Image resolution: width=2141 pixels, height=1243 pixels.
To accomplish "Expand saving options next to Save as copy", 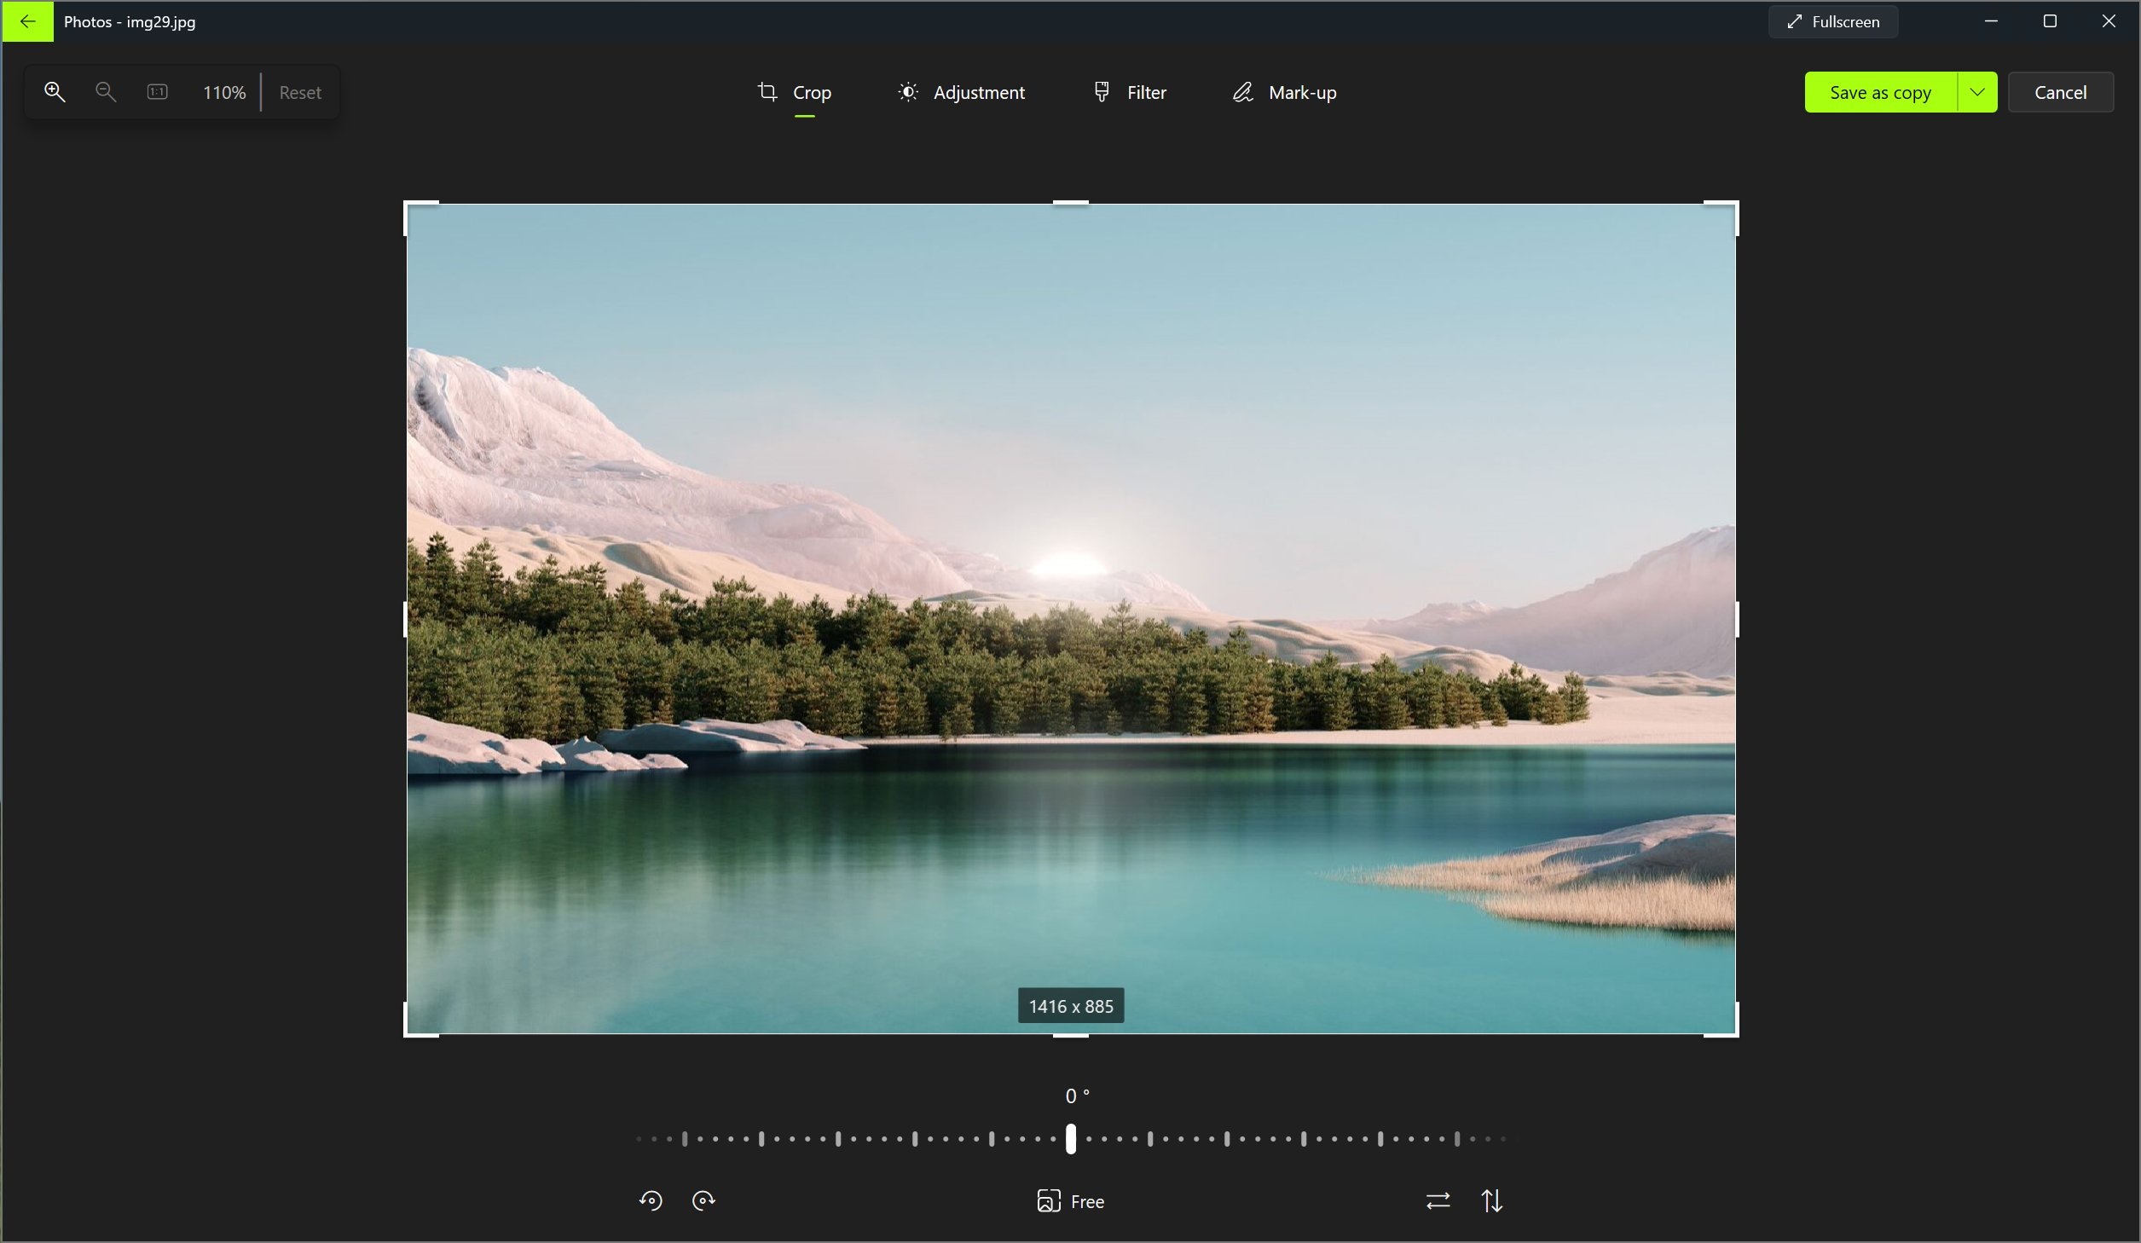I will (1979, 91).
